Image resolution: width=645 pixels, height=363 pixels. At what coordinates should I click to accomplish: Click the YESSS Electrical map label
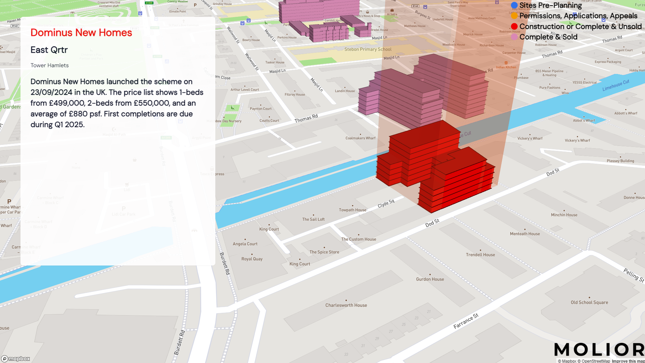pyautogui.click(x=585, y=83)
